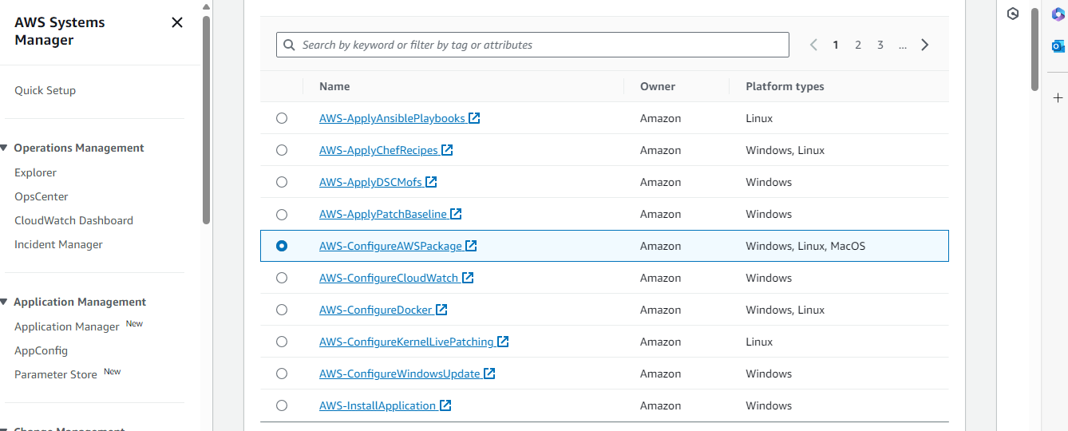Click the search magnifier icon

point(290,45)
